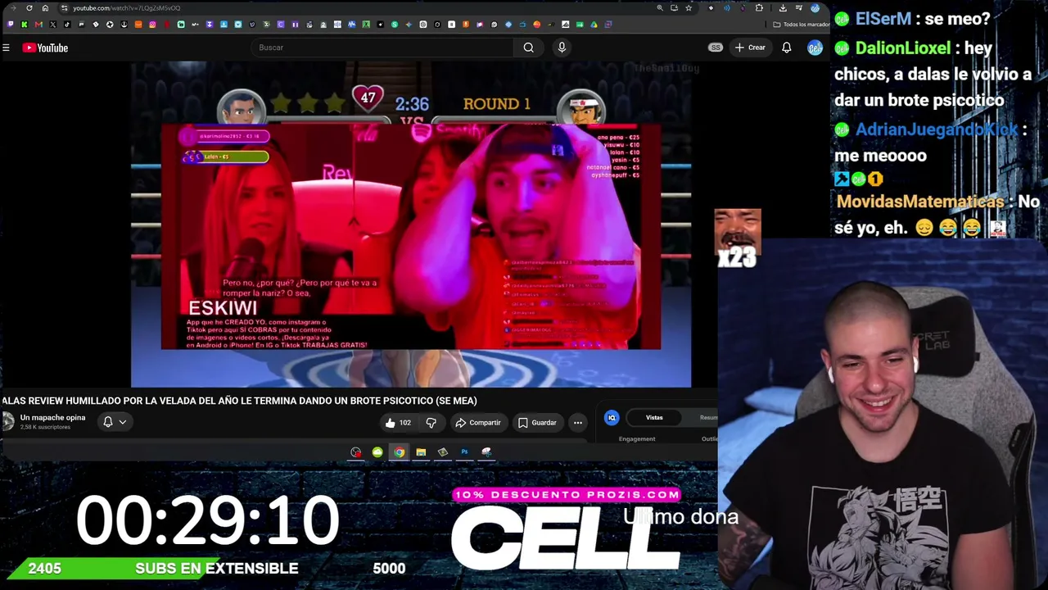Open the X bookmark
1048x590 pixels.
tap(52, 25)
